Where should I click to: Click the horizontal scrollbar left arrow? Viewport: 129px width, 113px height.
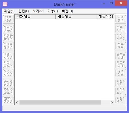(17, 102)
